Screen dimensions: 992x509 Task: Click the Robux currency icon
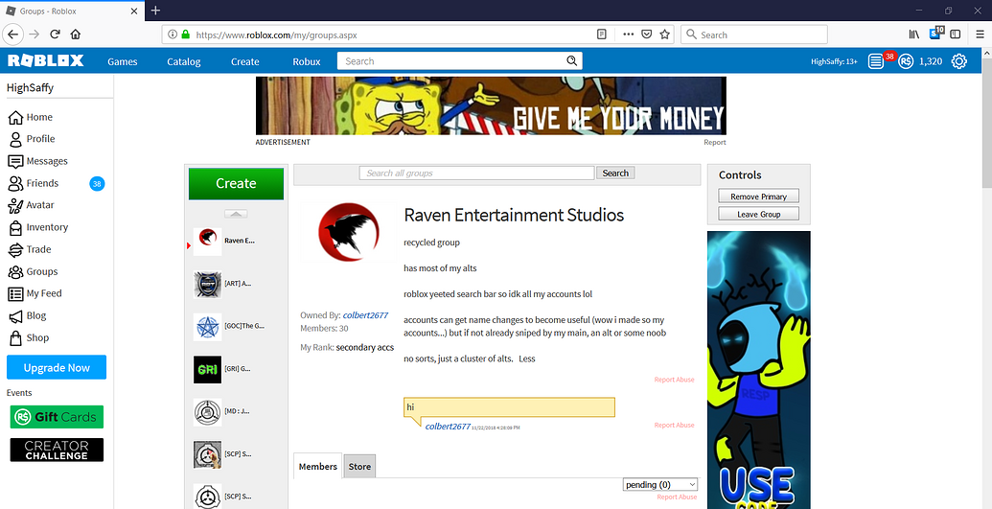click(x=906, y=61)
